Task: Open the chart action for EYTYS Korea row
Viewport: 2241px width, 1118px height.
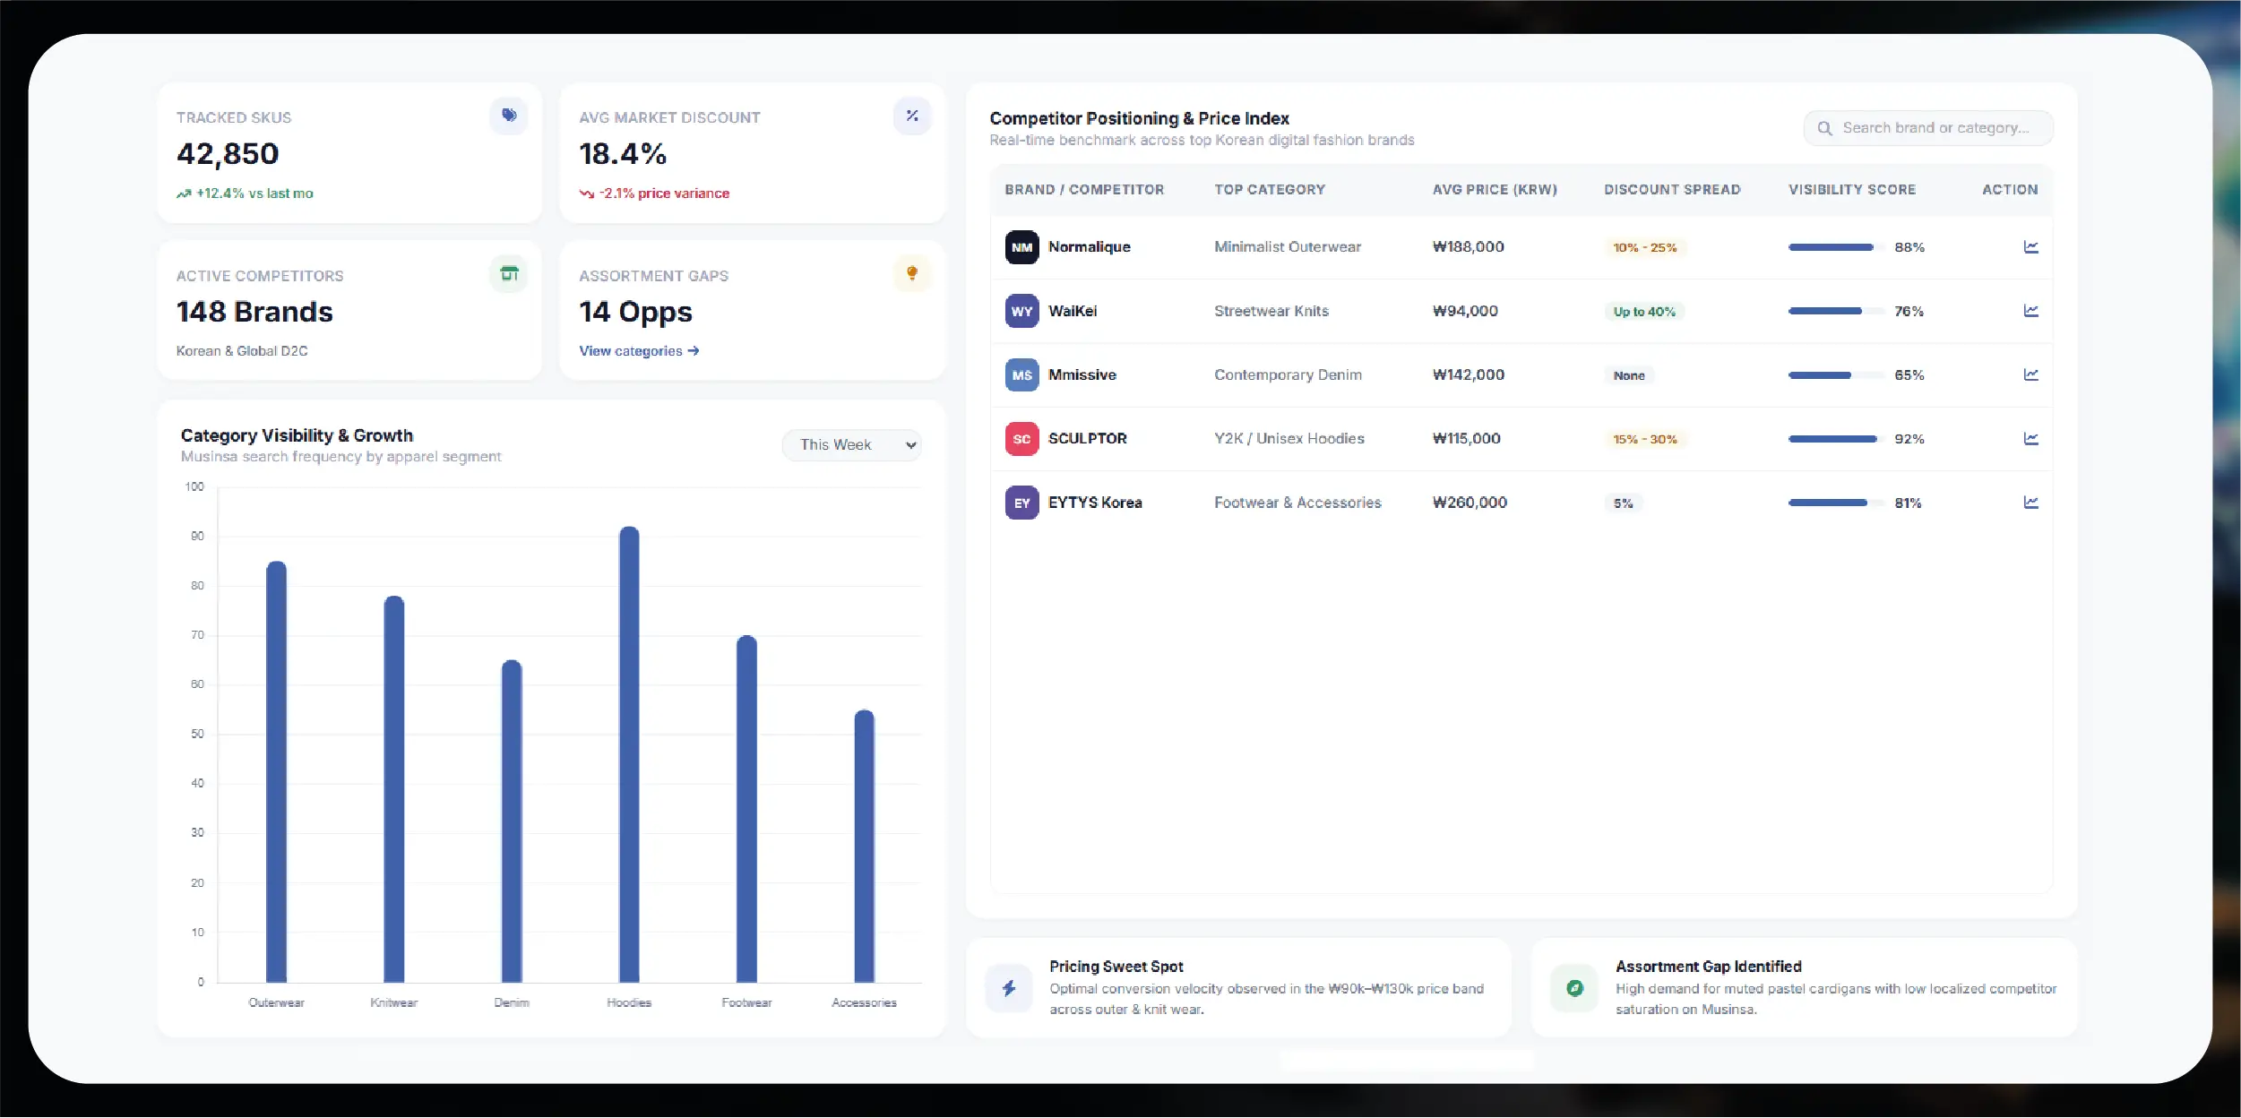Action: click(2030, 503)
